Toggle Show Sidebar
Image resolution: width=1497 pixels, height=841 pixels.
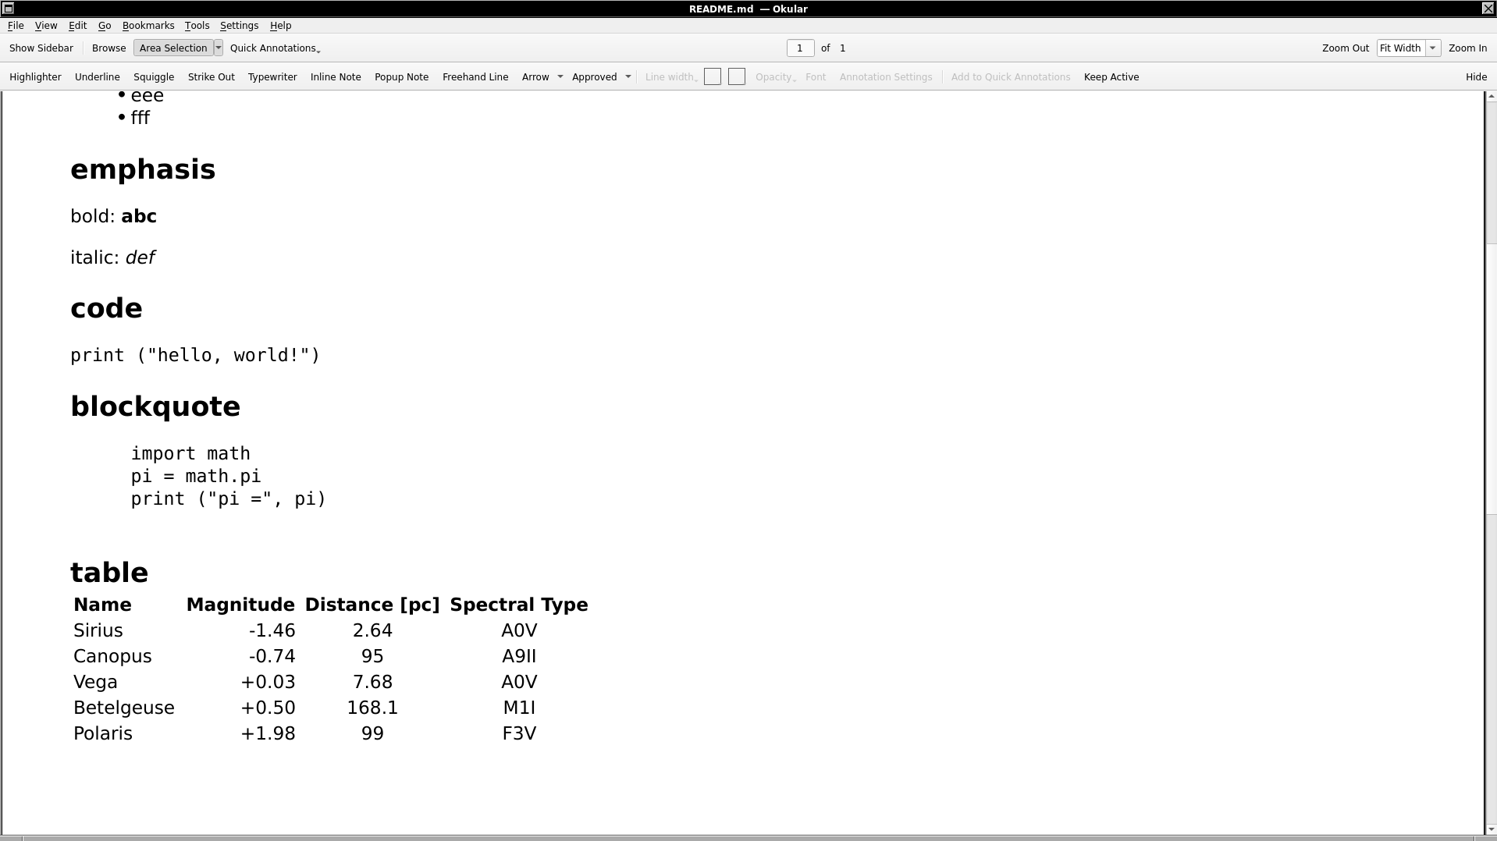pos(41,48)
